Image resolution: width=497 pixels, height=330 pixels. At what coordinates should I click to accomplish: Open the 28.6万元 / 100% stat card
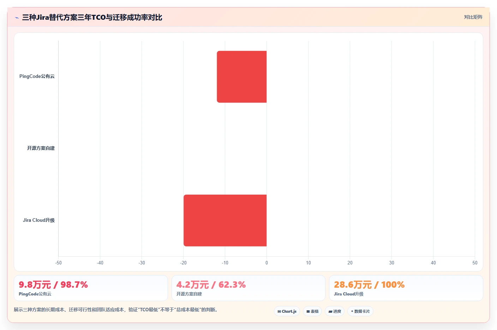[x=406, y=288]
